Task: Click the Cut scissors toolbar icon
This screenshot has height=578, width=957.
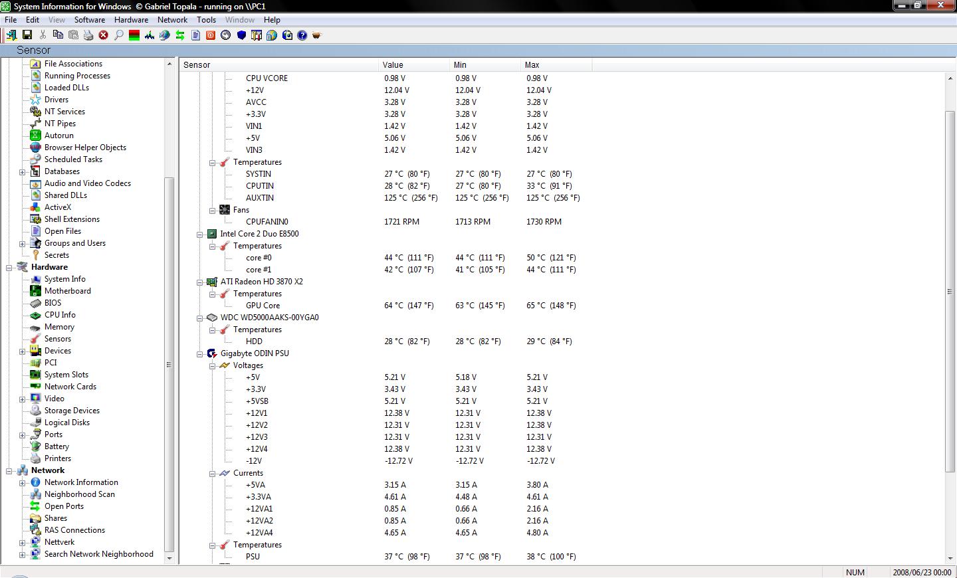Action: pos(43,35)
